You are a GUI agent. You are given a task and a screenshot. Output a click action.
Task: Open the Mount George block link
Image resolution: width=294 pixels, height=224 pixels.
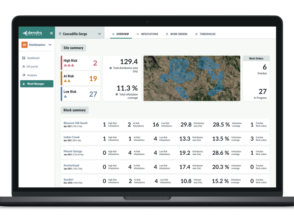click(73, 151)
